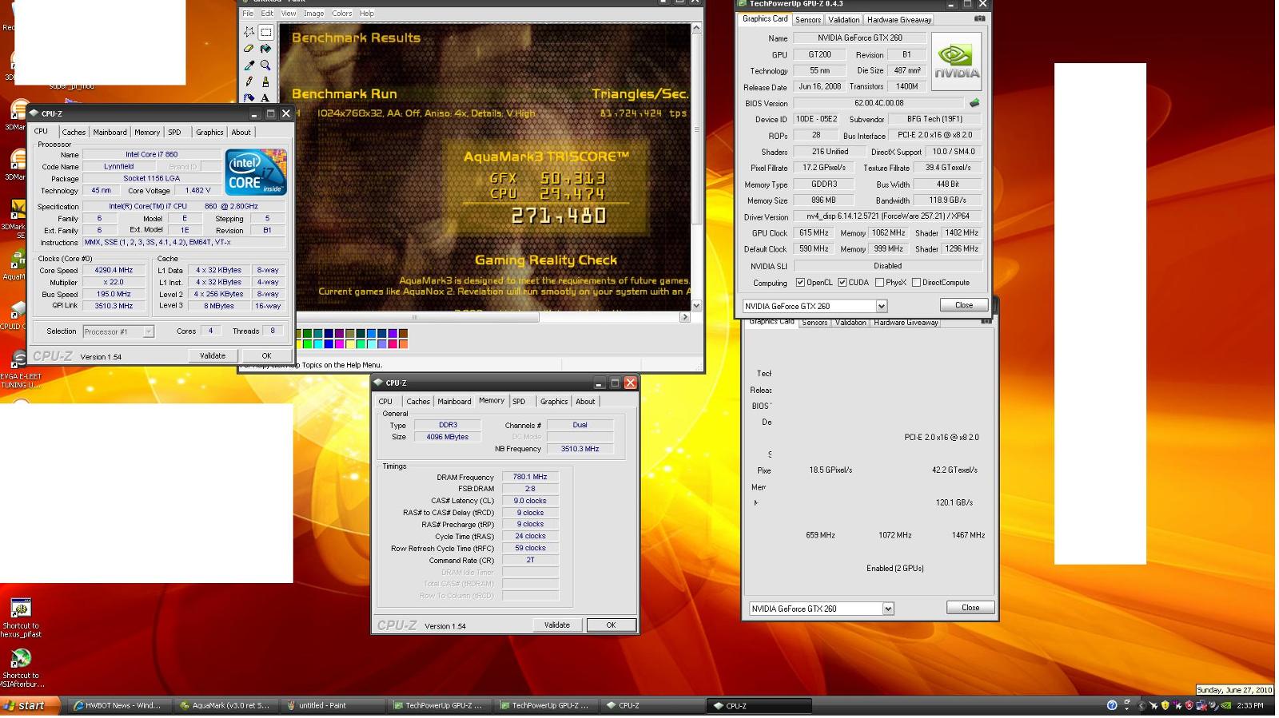
Task: Toggle the OpenCL checkbox in GPU-Z
Action: (800, 283)
